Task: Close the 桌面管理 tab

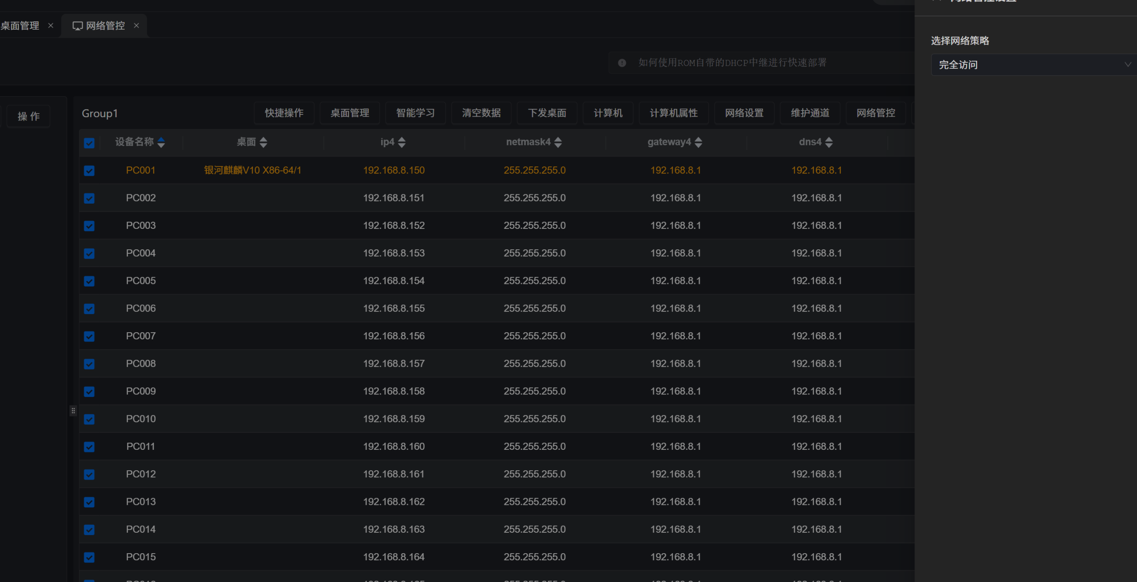Action: point(51,26)
